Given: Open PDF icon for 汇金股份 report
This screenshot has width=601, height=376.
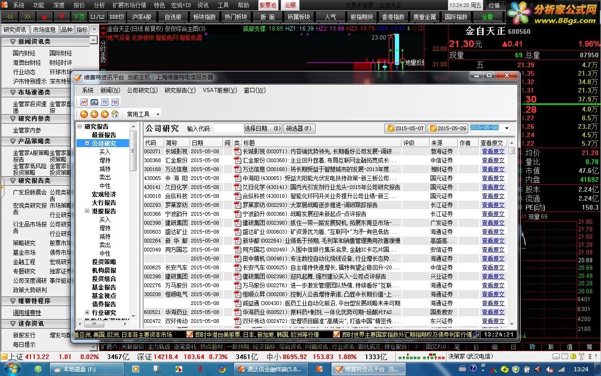Looking at the screenshot, I should 238,160.
